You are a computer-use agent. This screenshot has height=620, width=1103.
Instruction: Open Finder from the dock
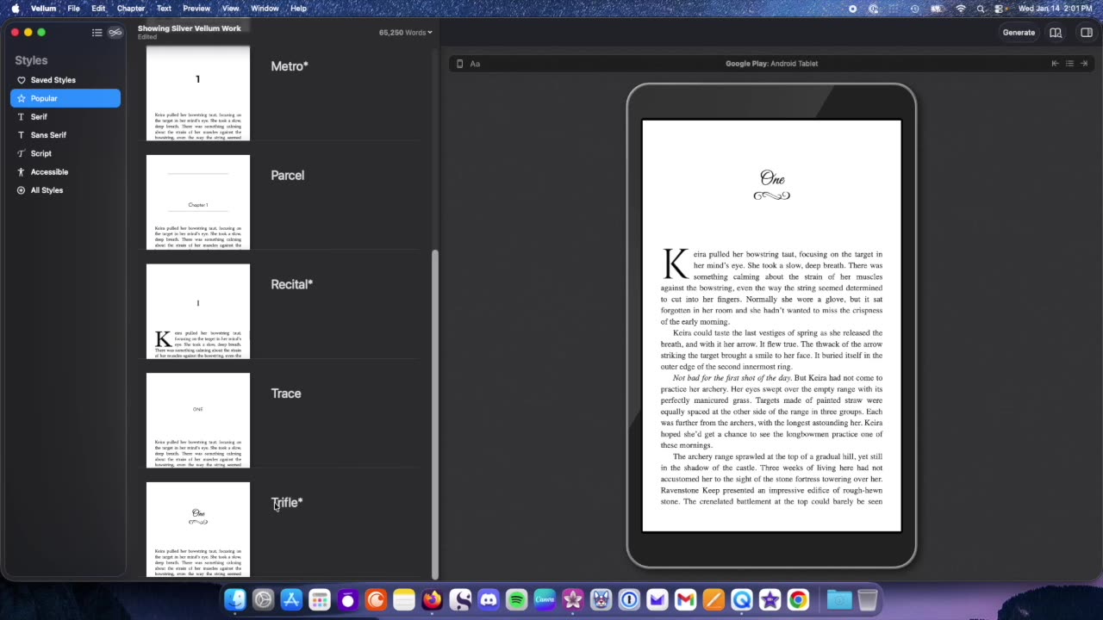click(235, 599)
